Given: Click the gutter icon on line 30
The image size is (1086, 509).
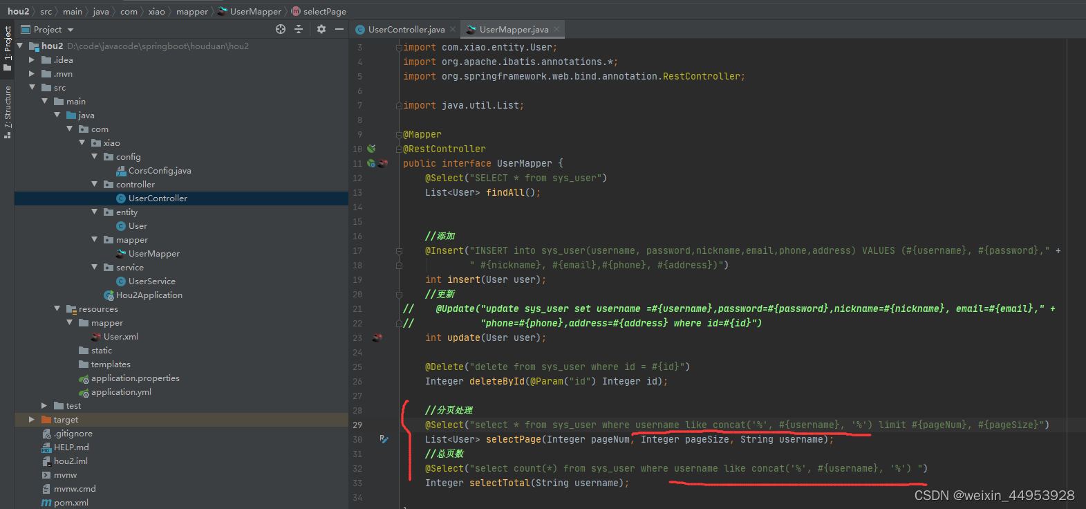Looking at the screenshot, I should click(384, 439).
